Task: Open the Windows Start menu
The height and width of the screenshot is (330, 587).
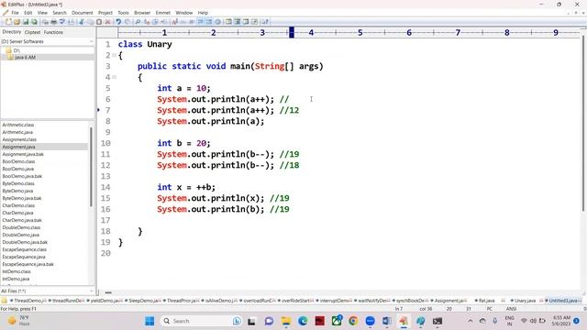Action: tap(150, 321)
